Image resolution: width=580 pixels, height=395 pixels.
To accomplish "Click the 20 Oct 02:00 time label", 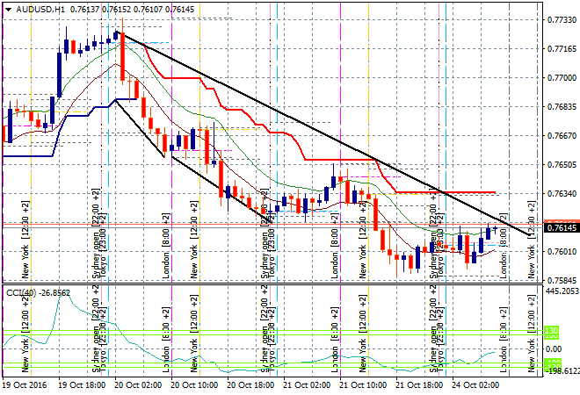I will pos(138,385).
